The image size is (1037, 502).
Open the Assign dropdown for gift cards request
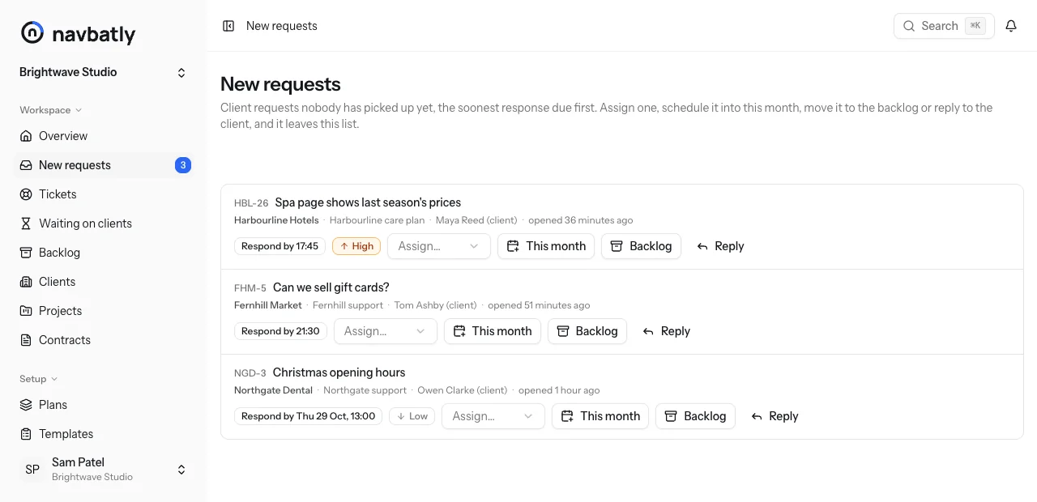tap(386, 331)
